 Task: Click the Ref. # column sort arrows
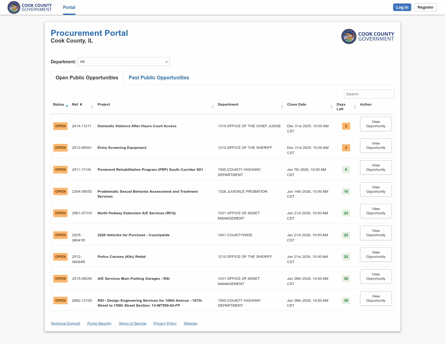(92, 107)
